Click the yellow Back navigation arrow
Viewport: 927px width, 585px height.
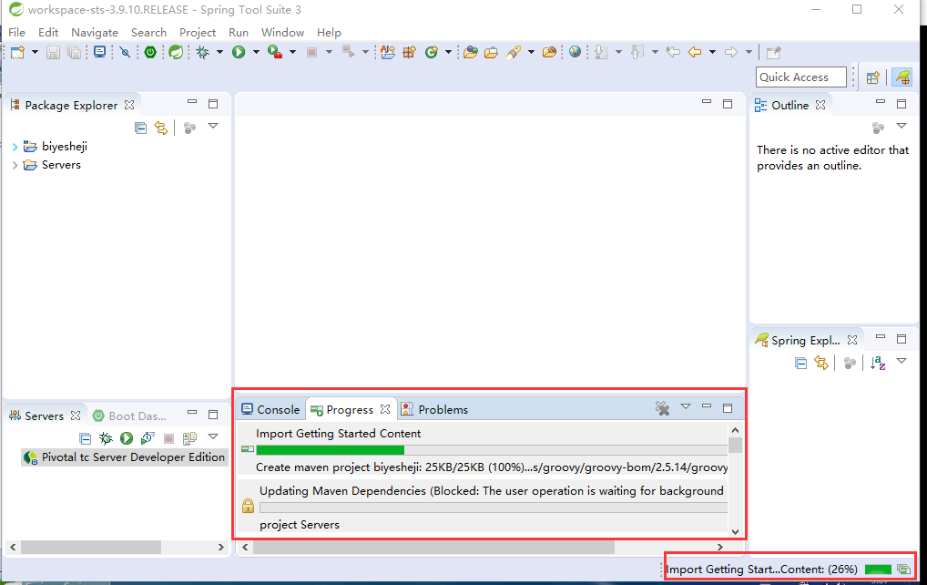pyautogui.click(x=695, y=52)
